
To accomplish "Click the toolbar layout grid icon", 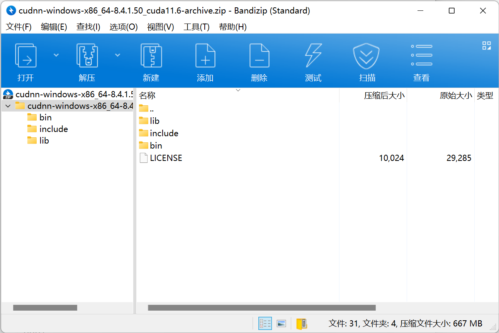I will pyautogui.click(x=487, y=46).
